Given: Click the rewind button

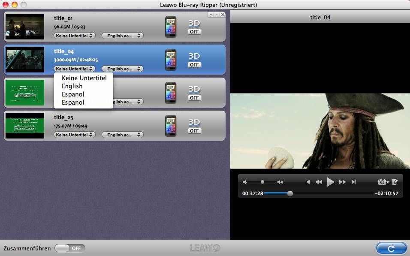Looking at the screenshot, I should 319,182.
